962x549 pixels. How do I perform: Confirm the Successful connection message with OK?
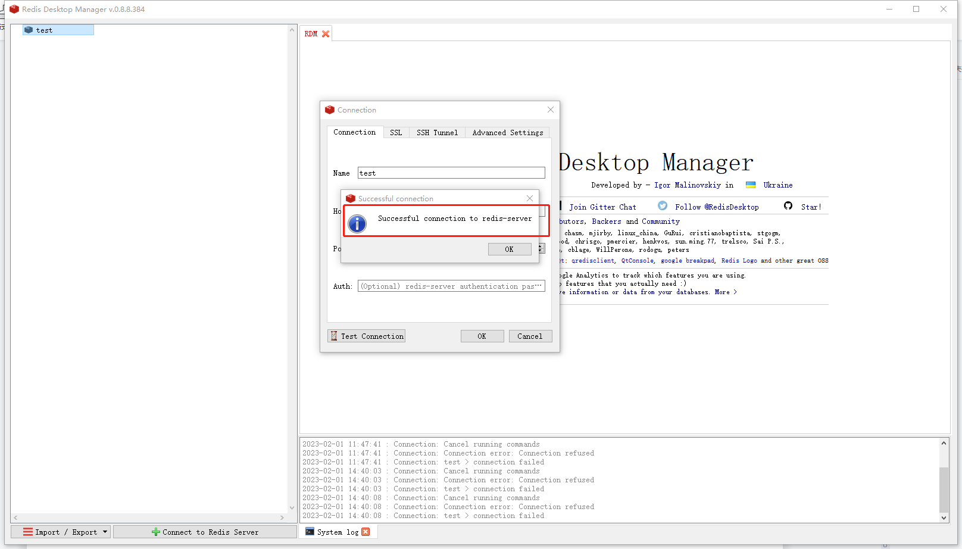(x=510, y=249)
